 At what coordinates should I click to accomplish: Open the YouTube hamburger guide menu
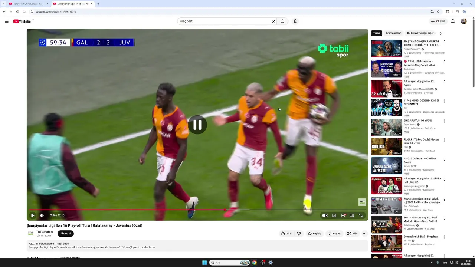7,21
